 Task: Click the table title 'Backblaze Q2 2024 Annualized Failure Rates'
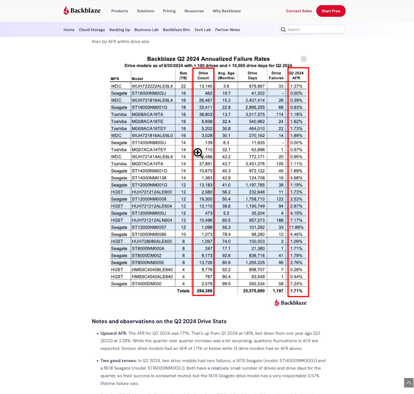(x=208, y=59)
